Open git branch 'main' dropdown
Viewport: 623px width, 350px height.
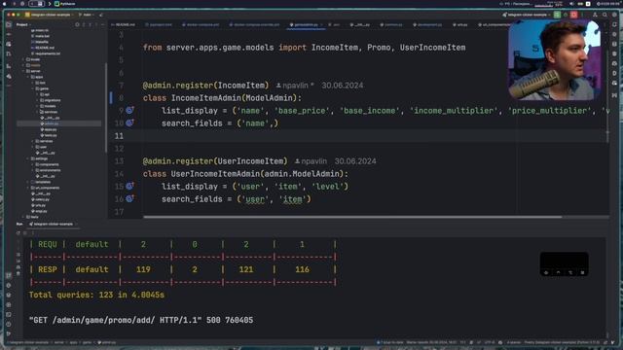pyautogui.click(x=87, y=15)
